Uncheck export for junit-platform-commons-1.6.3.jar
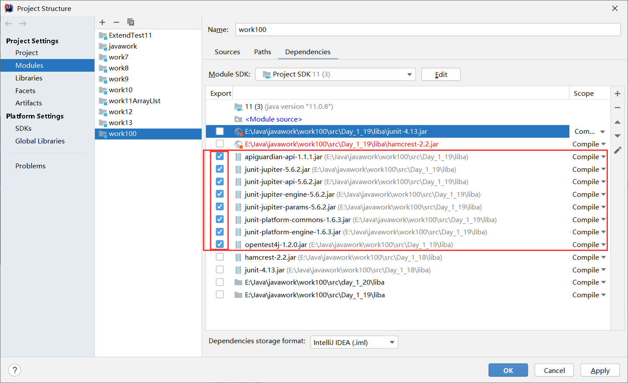628x383 pixels. 220,219
